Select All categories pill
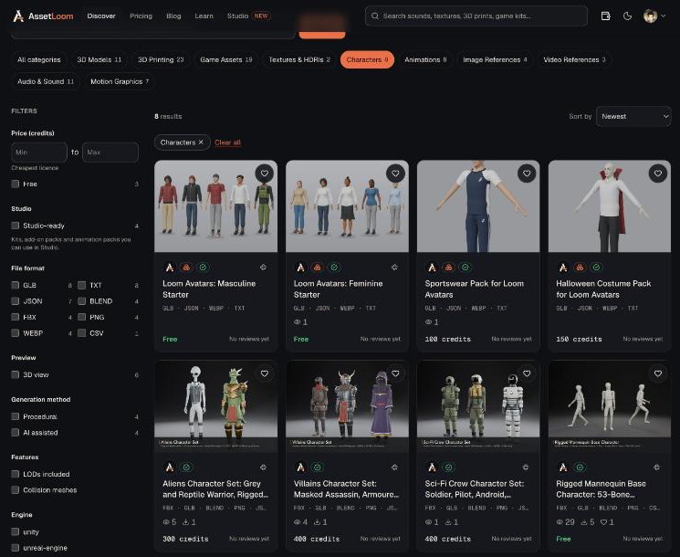This screenshot has height=557, width=680. 38,60
